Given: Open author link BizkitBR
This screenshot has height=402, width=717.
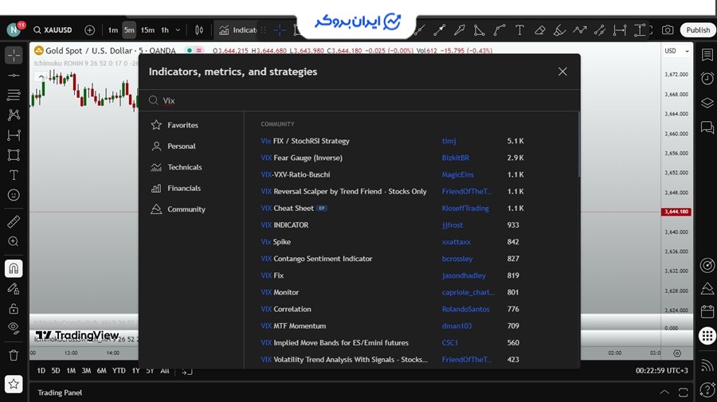Looking at the screenshot, I should click(x=456, y=158).
